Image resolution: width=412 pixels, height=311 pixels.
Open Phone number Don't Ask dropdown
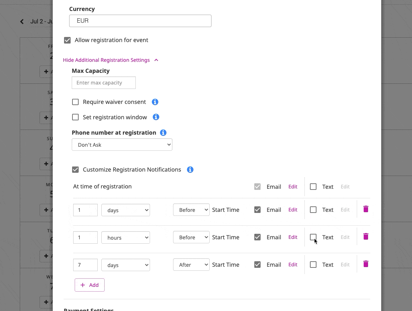coord(122,145)
